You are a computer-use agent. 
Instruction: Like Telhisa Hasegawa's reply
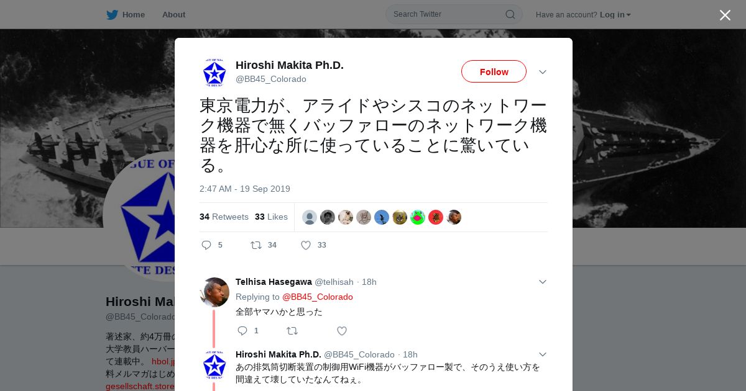[x=342, y=331]
